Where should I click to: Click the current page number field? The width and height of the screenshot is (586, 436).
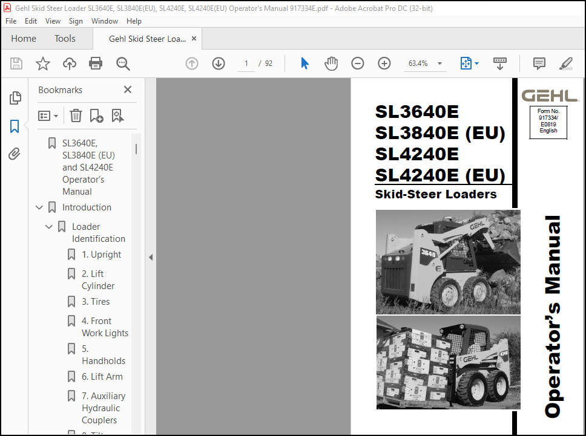[x=246, y=63]
